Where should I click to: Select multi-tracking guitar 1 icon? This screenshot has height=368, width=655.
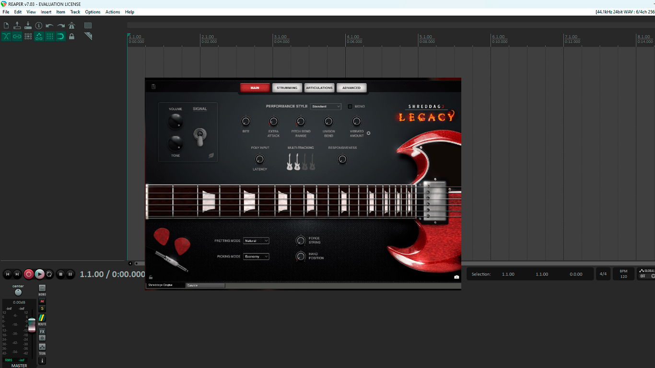(x=290, y=162)
